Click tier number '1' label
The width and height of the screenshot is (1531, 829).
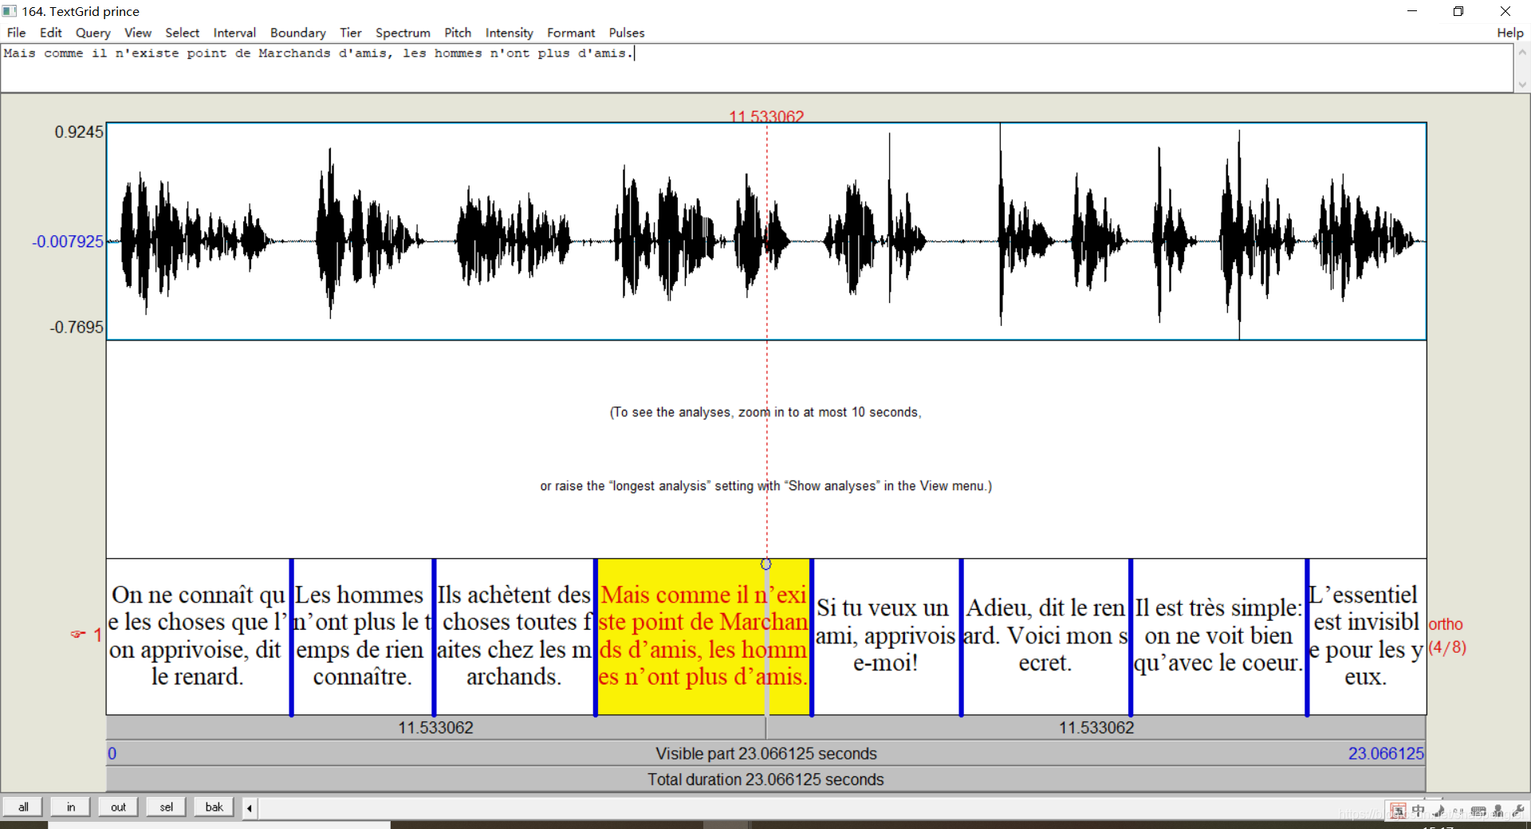click(97, 635)
